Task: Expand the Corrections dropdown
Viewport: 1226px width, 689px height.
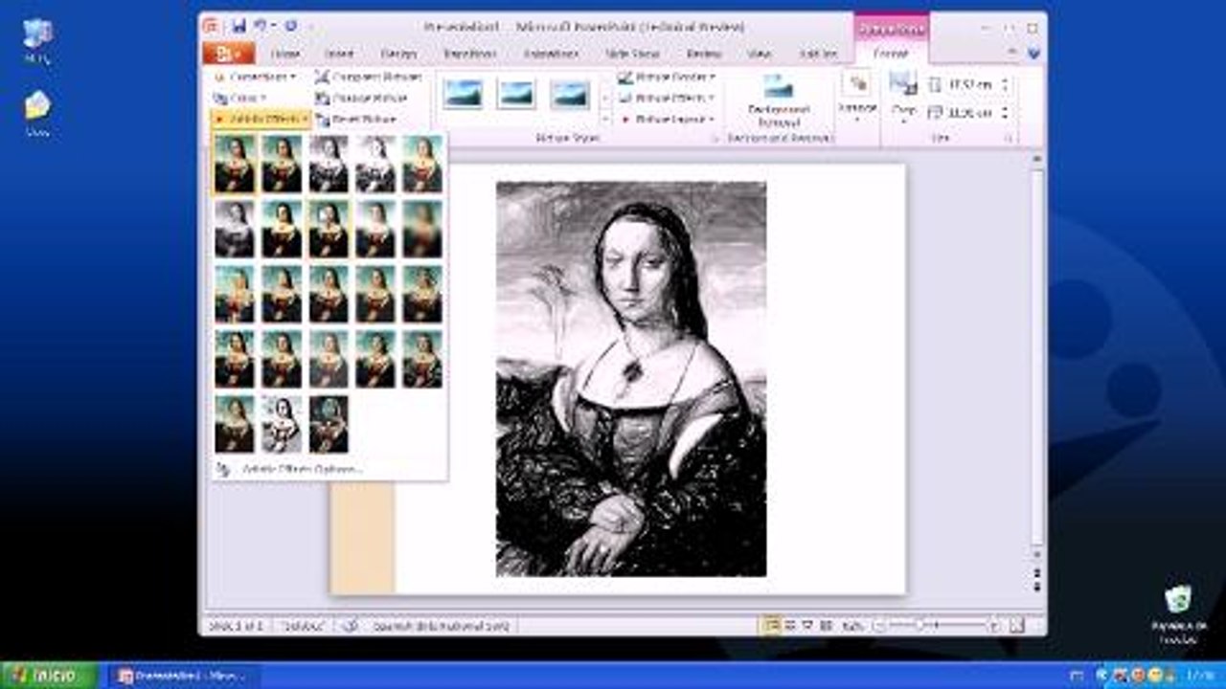Action: point(255,77)
